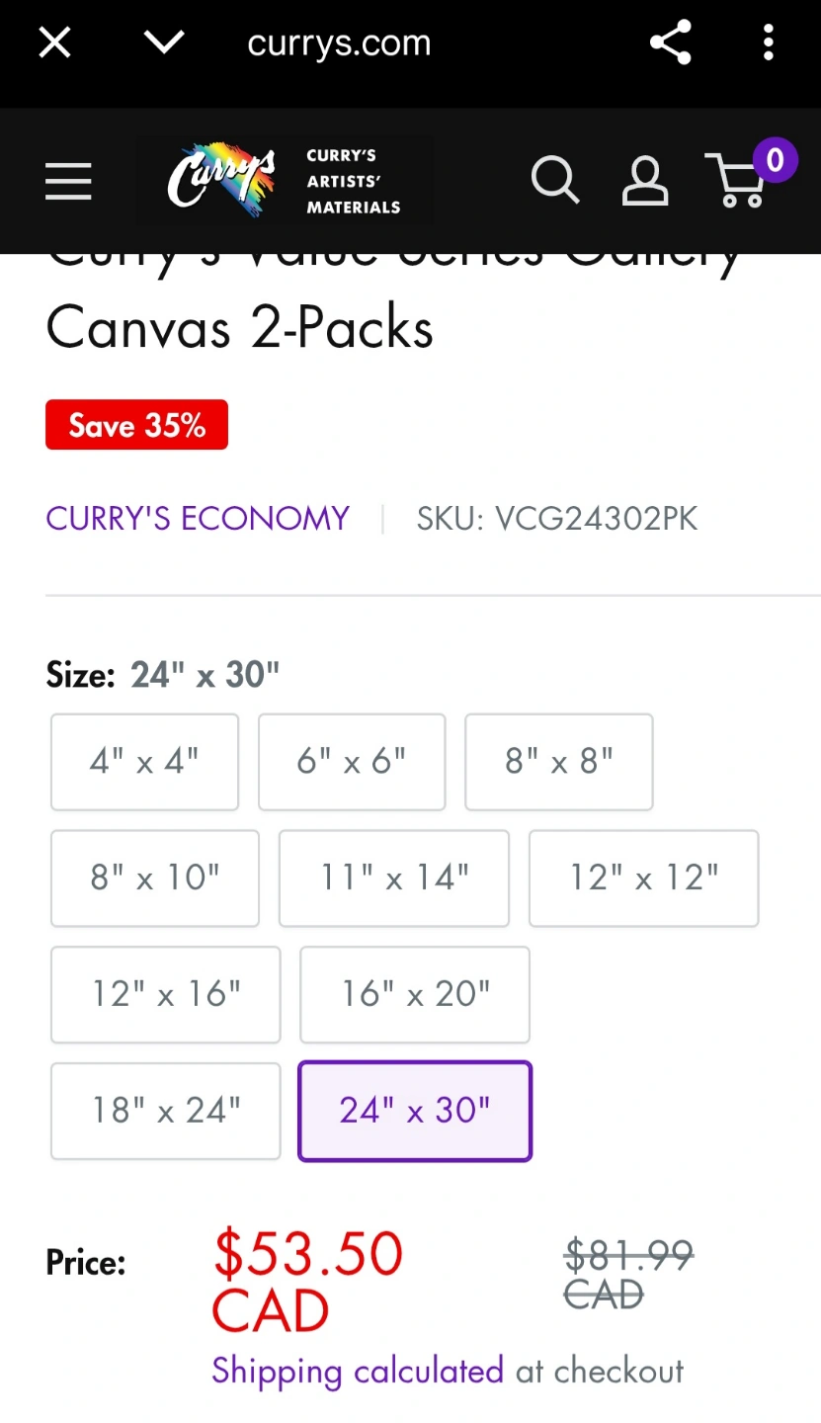Pick the 12" x 12" canvas size
This screenshot has height=1423, width=821.
(644, 879)
